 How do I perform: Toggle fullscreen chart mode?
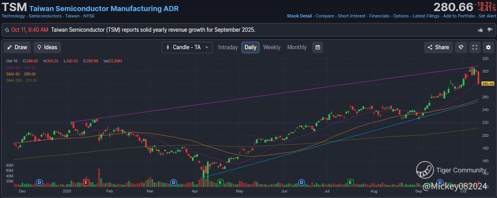point(475,47)
